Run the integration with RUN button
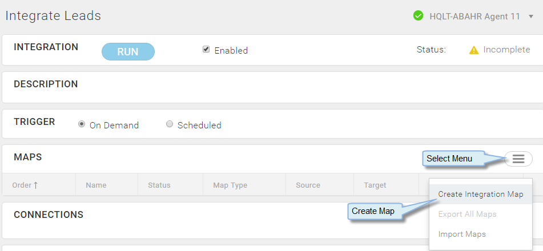The height and width of the screenshot is (251, 543). click(x=128, y=51)
